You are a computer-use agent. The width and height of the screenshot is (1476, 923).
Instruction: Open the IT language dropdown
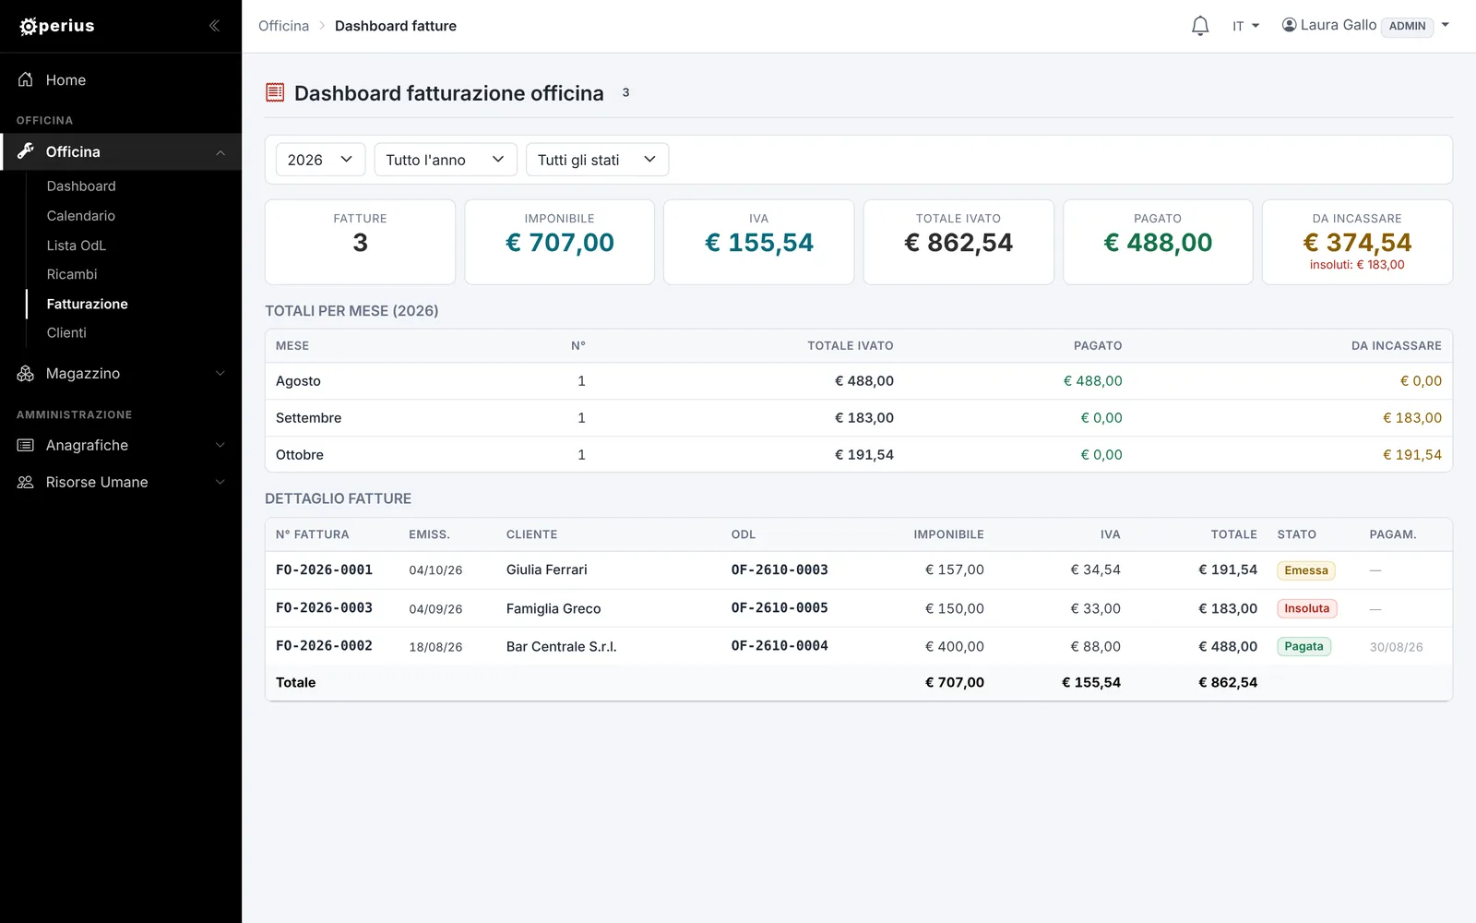pyautogui.click(x=1245, y=26)
